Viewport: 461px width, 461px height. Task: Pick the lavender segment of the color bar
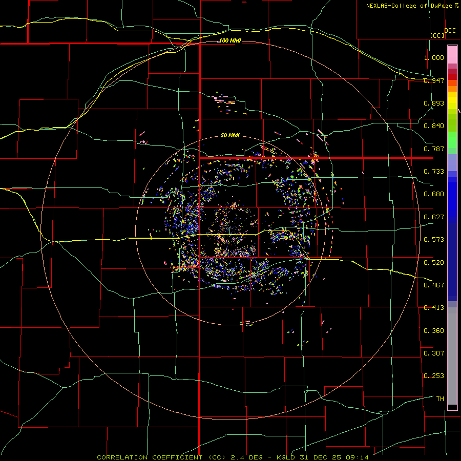(452, 162)
